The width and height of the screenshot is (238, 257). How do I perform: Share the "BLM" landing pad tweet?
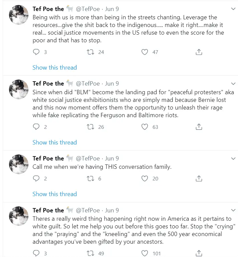point(199,127)
